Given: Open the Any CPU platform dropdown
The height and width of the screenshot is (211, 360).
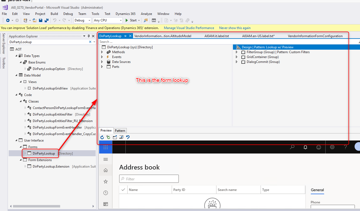Looking at the screenshot, I should [121, 20].
